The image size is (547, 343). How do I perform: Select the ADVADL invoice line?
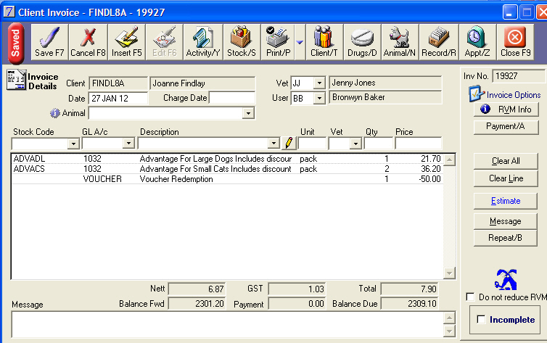pyautogui.click(x=228, y=159)
